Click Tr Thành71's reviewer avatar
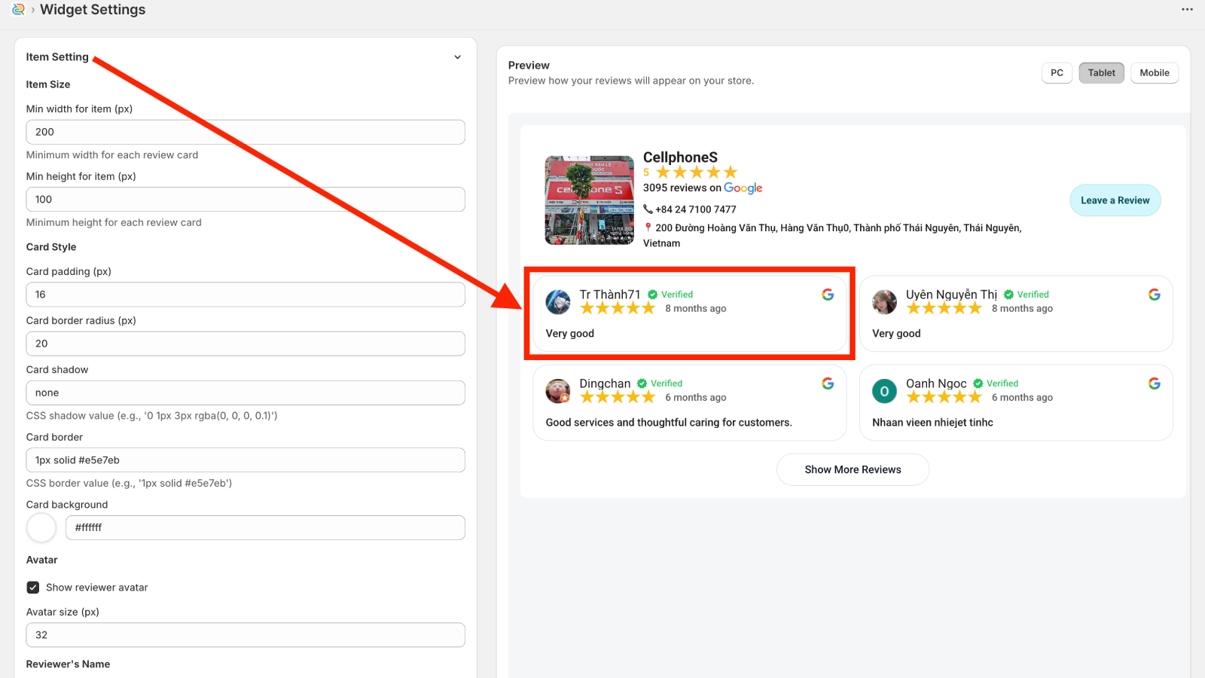1205x678 pixels. (557, 302)
